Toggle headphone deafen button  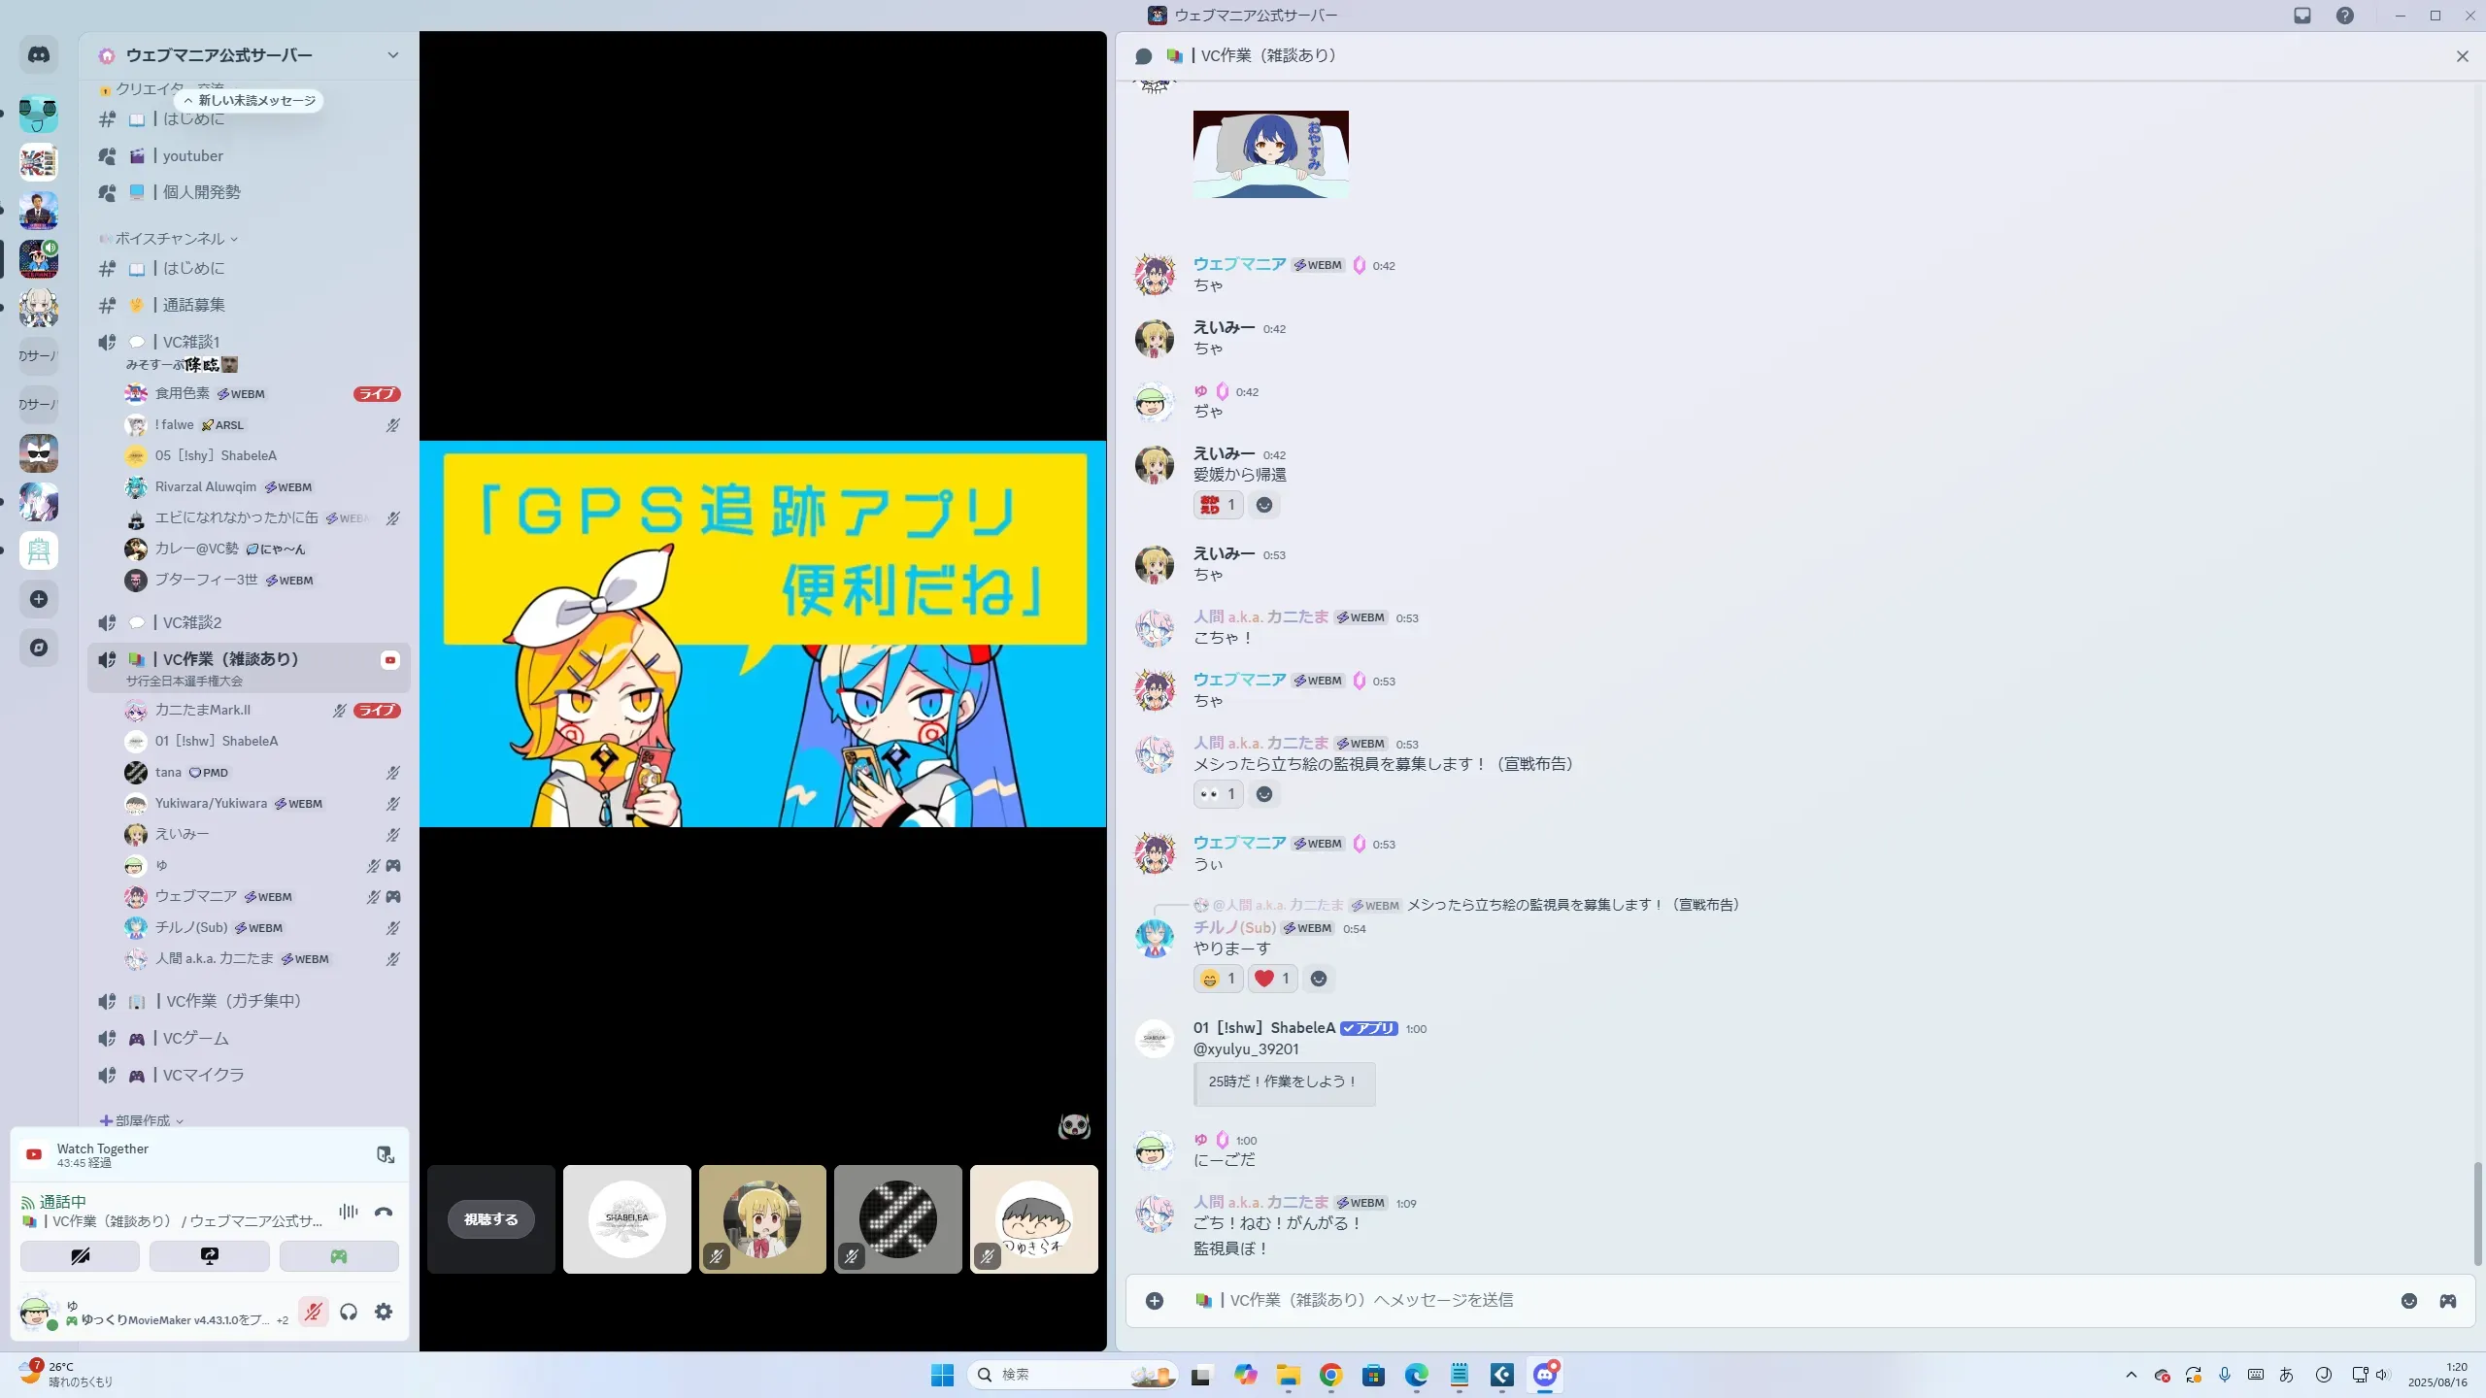coord(349,1312)
